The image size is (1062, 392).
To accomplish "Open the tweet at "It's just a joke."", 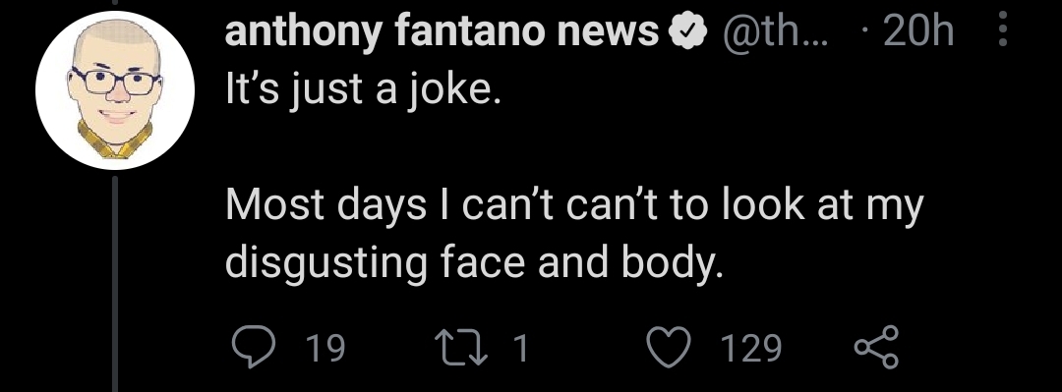I will 363,90.
